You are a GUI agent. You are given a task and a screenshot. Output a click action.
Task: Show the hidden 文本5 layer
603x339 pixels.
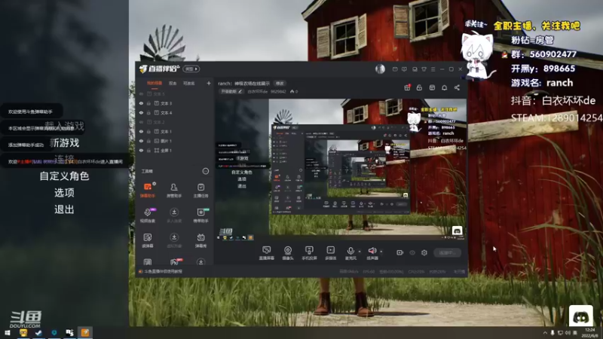point(141,93)
